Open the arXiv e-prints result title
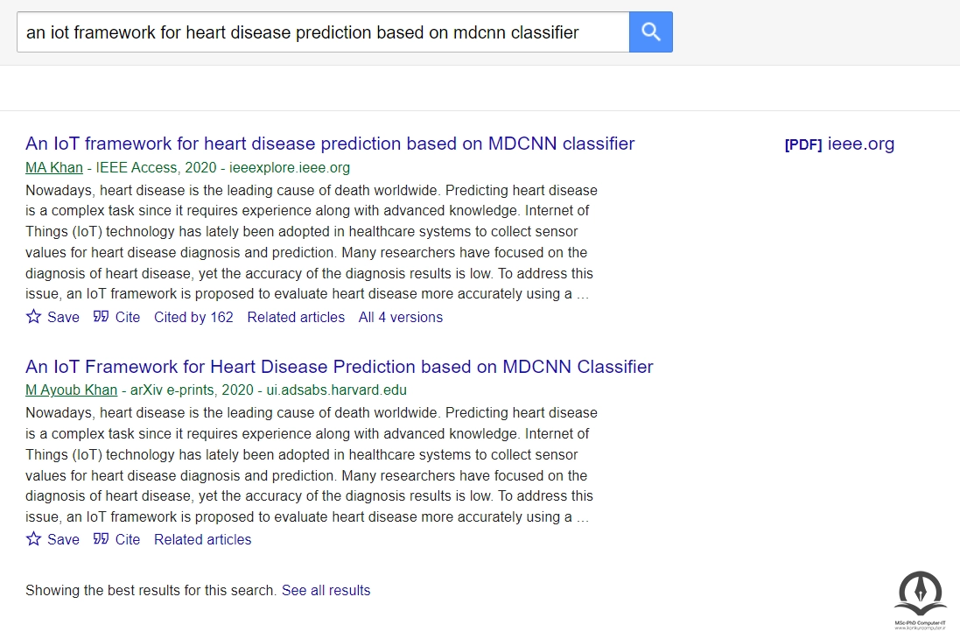This screenshot has height=639, width=960. (x=339, y=367)
